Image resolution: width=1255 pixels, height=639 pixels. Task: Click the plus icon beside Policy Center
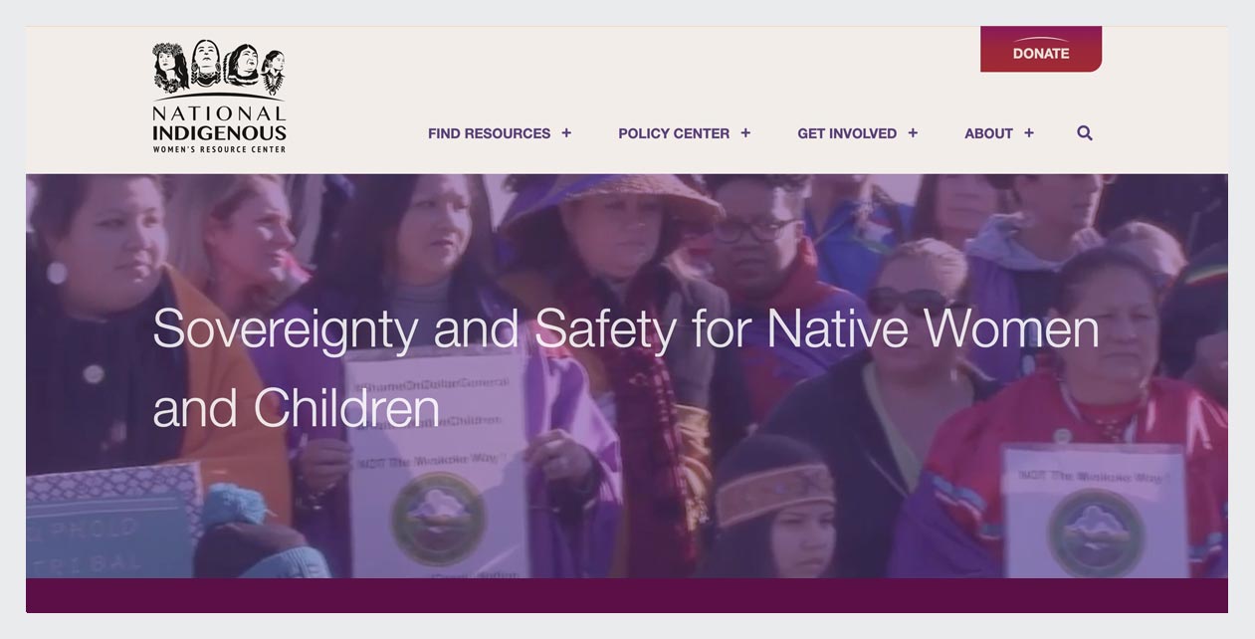coord(745,133)
